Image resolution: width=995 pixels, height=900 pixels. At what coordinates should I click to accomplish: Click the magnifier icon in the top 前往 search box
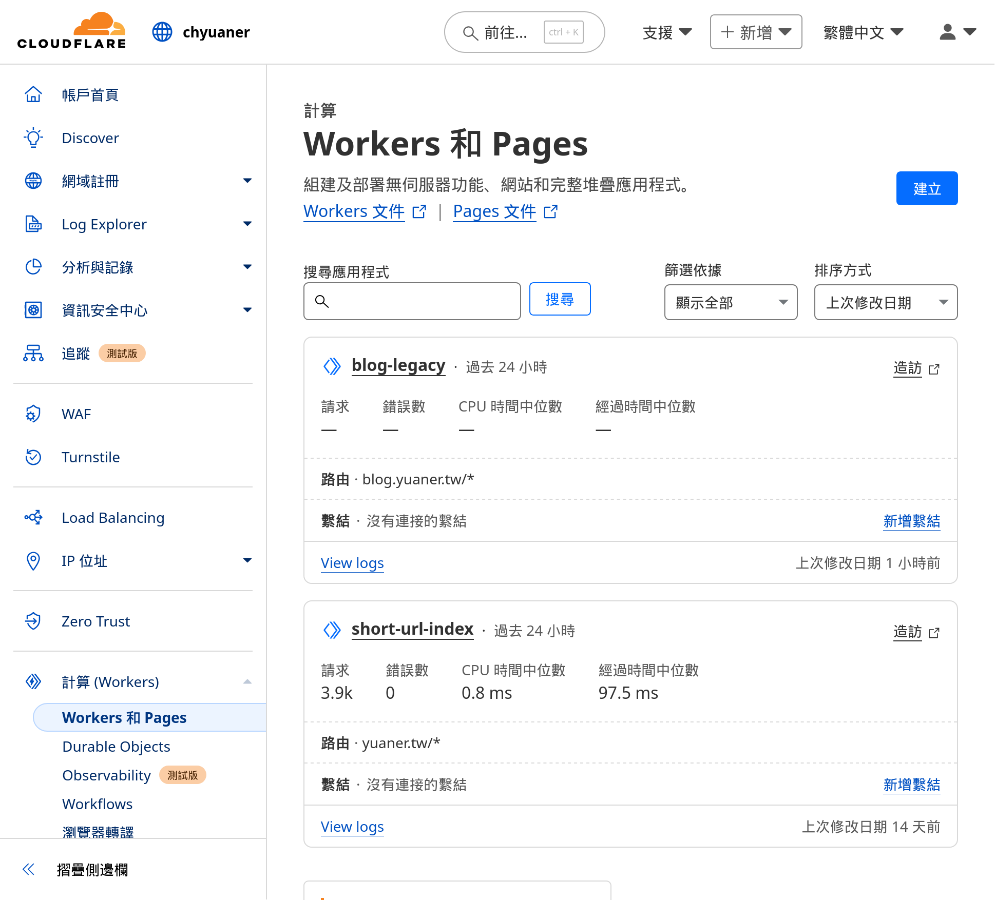[470, 33]
